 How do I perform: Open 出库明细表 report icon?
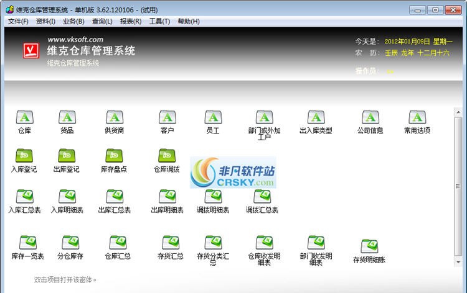[x=167, y=197]
